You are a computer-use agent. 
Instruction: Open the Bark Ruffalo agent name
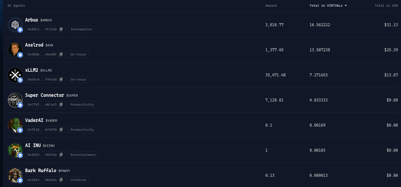tap(41, 170)
